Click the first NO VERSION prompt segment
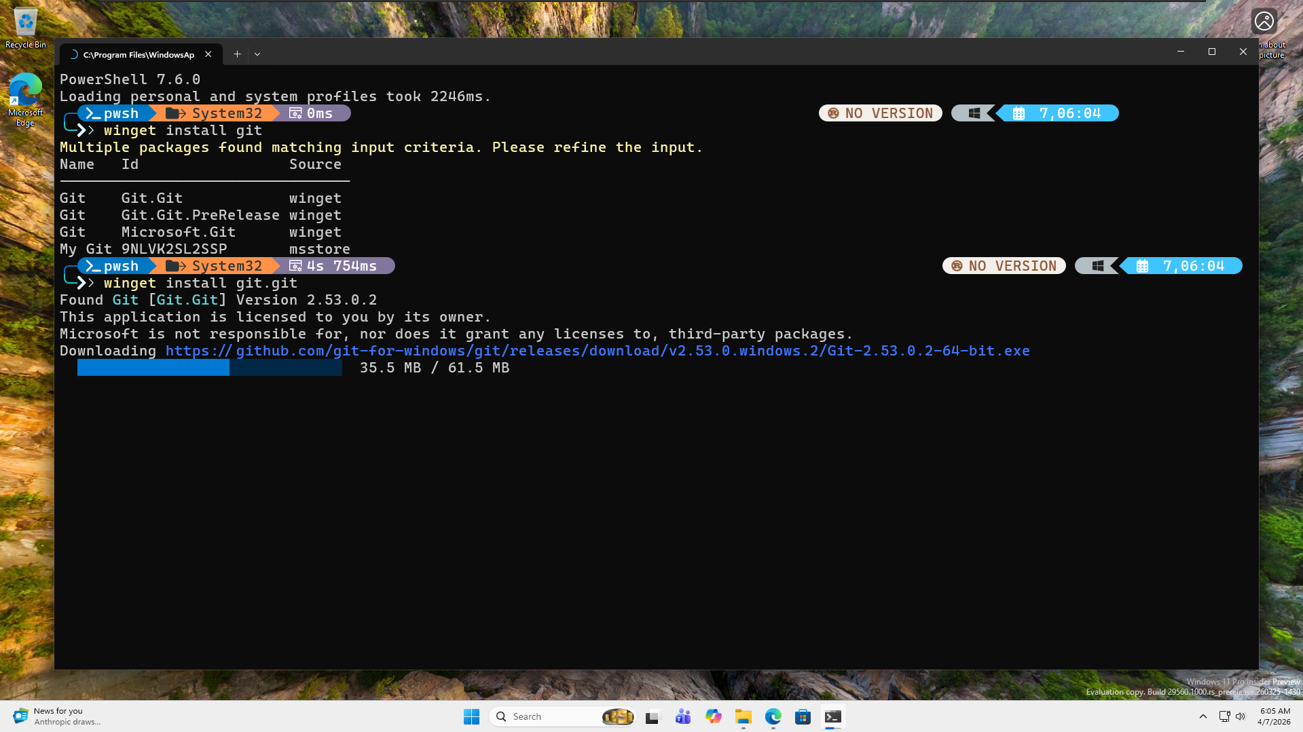 pos(881,113)
